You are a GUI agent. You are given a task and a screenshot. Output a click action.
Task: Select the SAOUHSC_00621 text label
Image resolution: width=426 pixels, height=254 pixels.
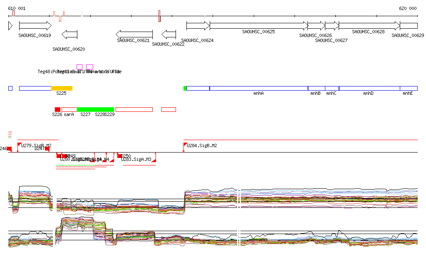pos(133,40)
